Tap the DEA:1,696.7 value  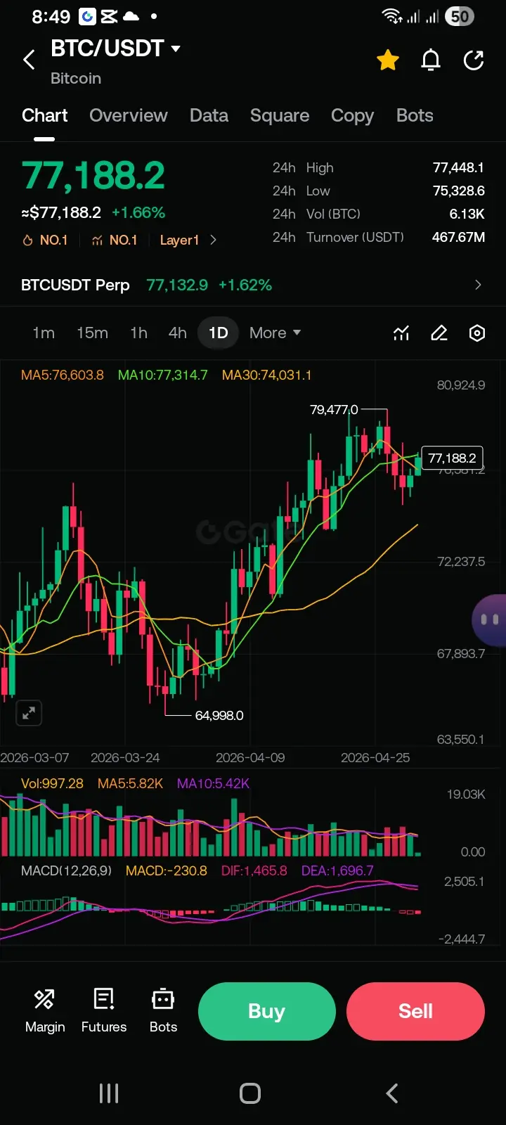(337, 870)
